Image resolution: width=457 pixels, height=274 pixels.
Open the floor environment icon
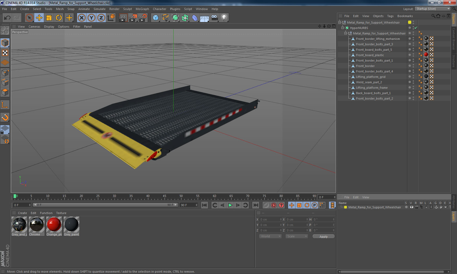[204, 18]
